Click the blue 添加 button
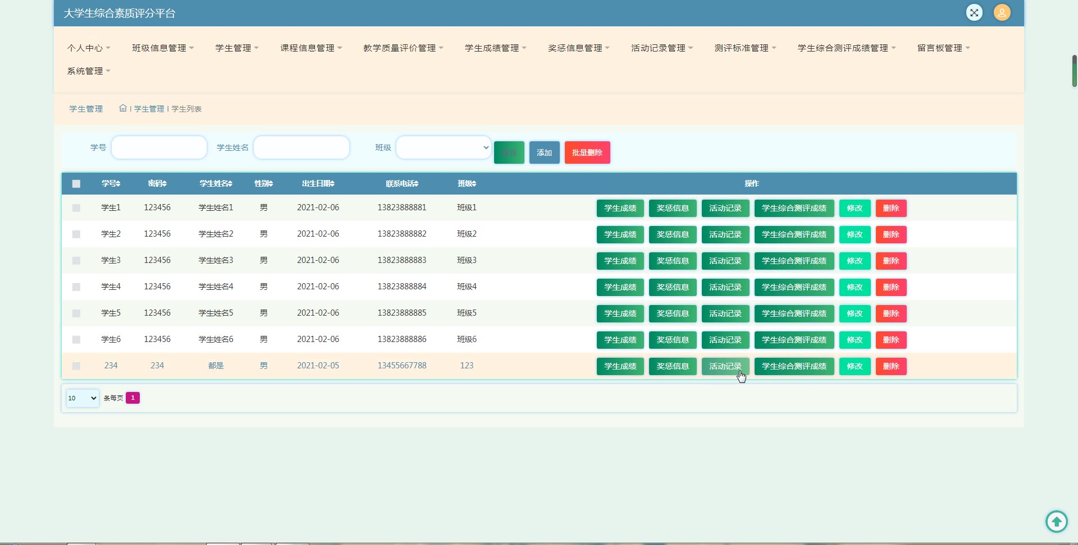This screenshot has height=545, width=1078. click(x=544, y=153)
